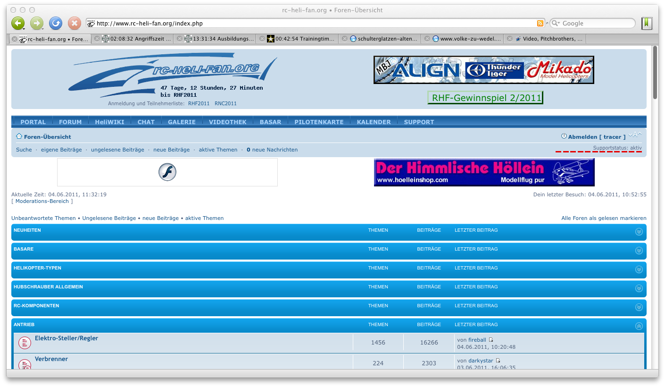Switch to the 02:08:32 Angriffszeit tab

132,39
